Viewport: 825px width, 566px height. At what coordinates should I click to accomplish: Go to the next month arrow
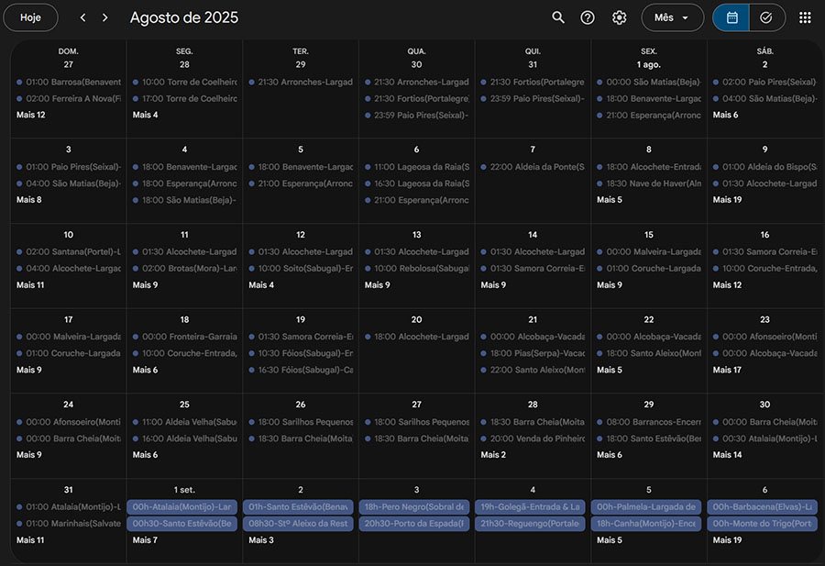pos(105,17)
